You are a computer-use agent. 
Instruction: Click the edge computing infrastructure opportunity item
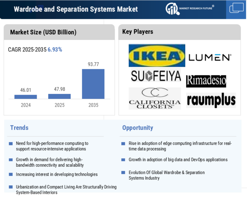click(180, 146)
